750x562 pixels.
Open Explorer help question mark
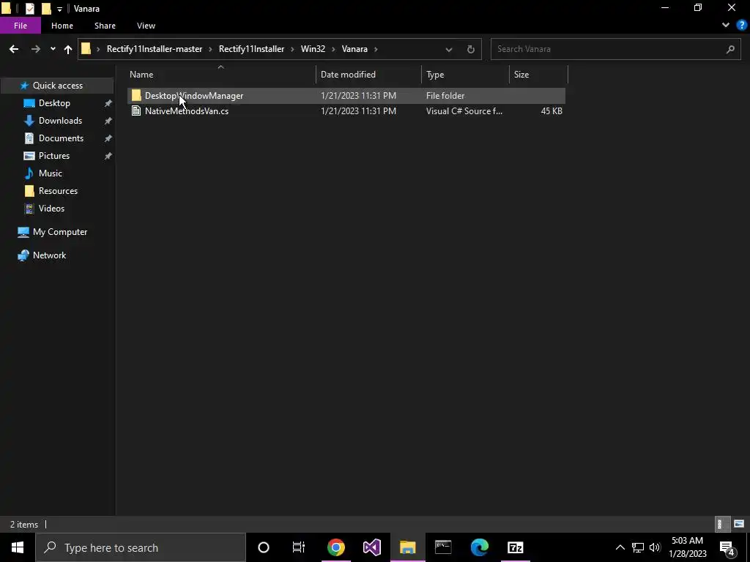click(x=741, y=26)
